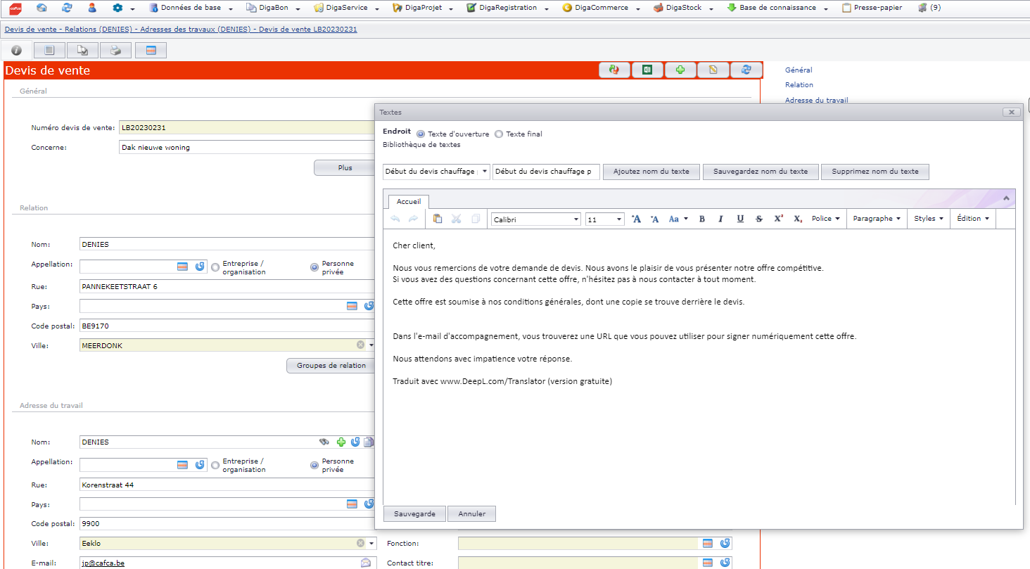The height and width of the screenshot is (569, 1030).
Task: Increase font size with grow icon
Action: tap(636, 219)
